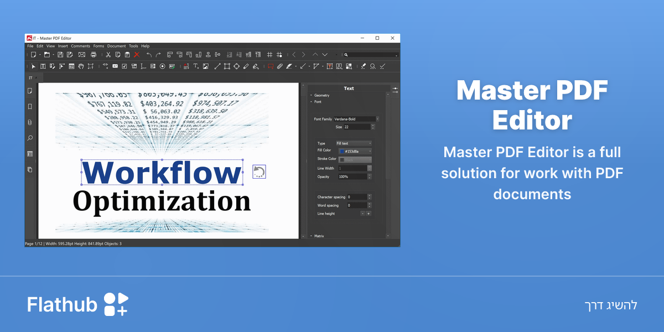The image size is (664, 332).
Task: Collapse the Font section
Action: click(x=317, y=102)
